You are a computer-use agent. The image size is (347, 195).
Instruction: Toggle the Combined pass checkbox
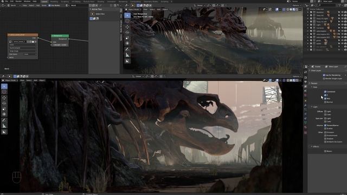[325, 92]
